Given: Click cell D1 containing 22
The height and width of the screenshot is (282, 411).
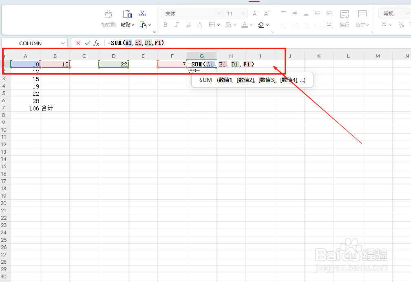Looking at the screenshot, I should coord(113,64).
